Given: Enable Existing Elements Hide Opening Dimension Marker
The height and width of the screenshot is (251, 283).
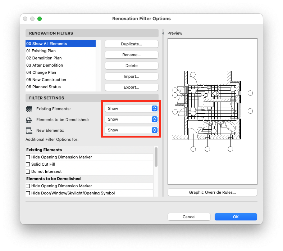Looking at the screenshot, I should pos(28,157).
